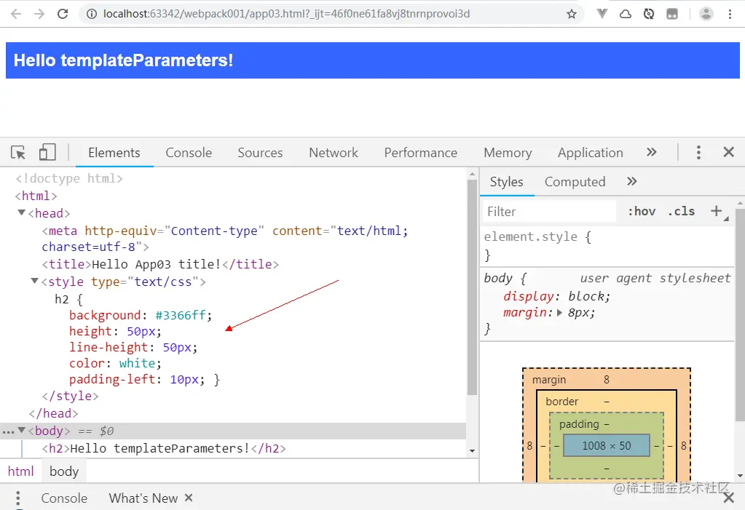Open the square robot-face extension icon
Image resolution: width=745 pixels, height=510 pixels.
tap(672, 14)
